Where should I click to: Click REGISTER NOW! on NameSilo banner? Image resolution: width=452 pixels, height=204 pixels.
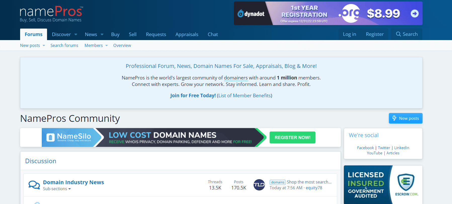tap(293, 137)
